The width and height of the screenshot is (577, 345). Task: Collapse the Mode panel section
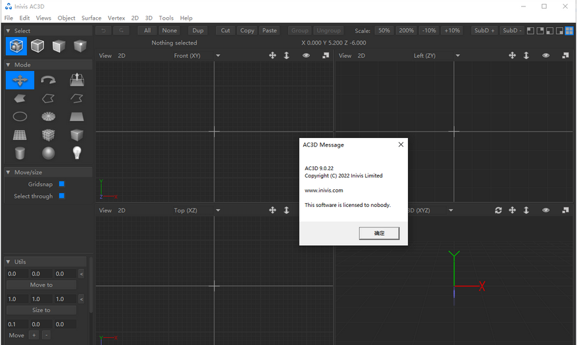coord(8,64)
